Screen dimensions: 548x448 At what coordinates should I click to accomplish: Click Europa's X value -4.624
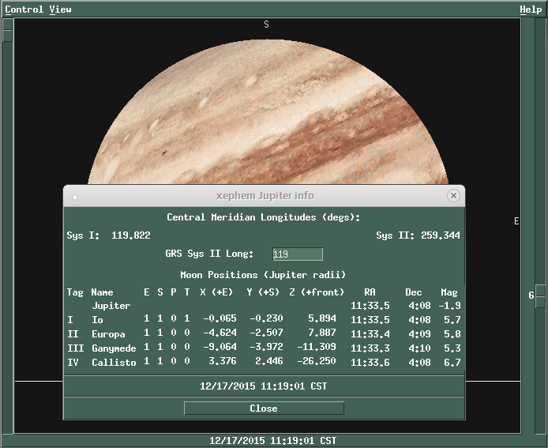(x=220, y=332)
